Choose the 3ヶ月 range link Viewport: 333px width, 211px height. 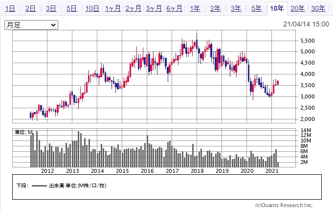click(154, 8)
